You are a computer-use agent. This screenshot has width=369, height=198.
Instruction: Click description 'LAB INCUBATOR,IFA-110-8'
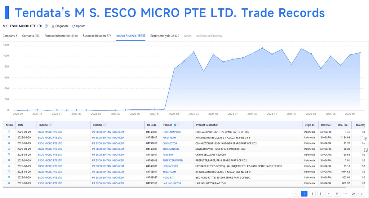[210, 183]
